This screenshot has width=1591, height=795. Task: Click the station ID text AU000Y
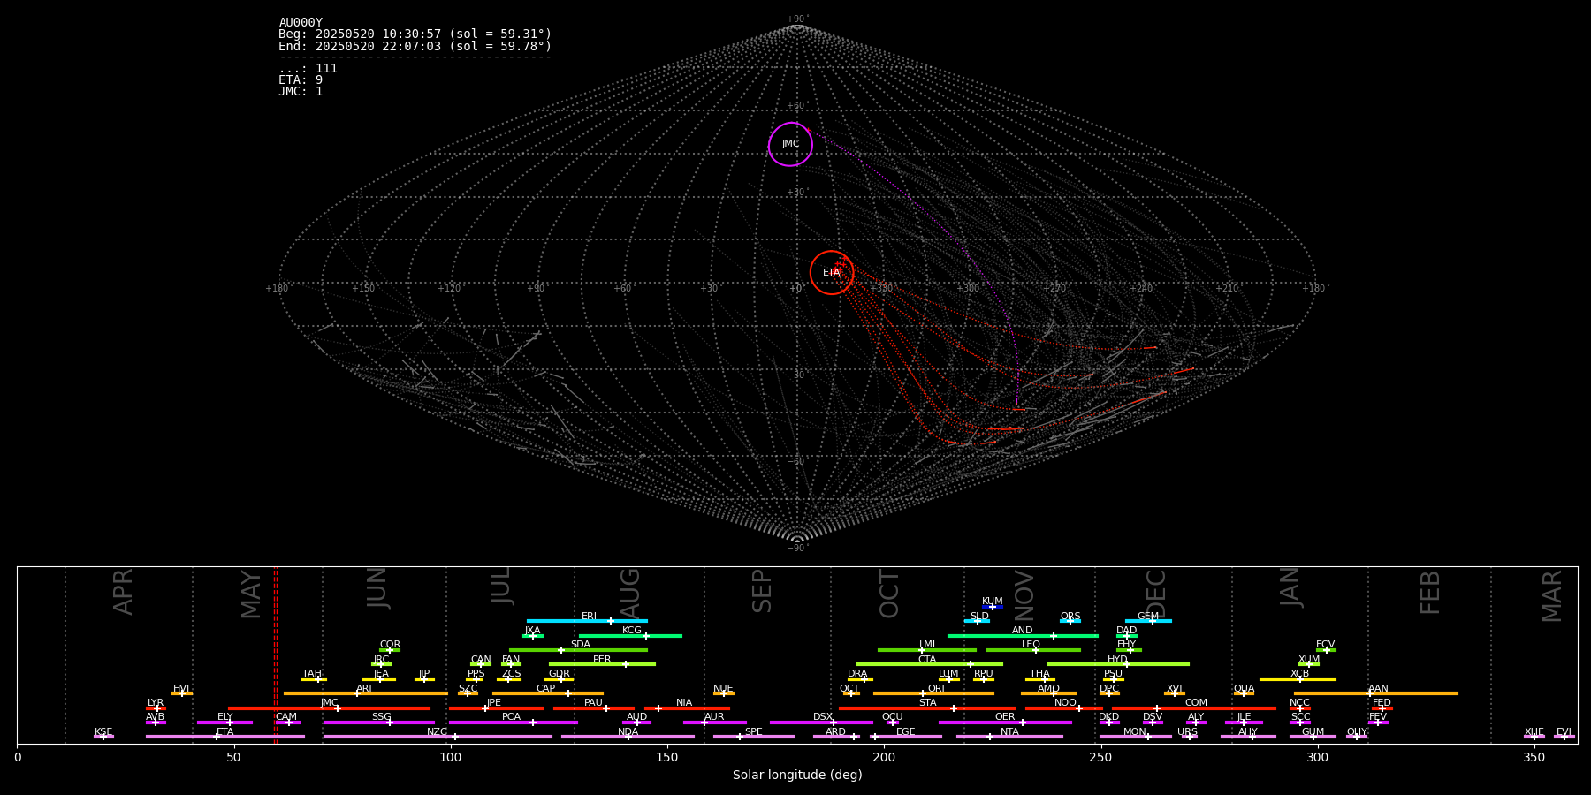click(x=301, y=23)
